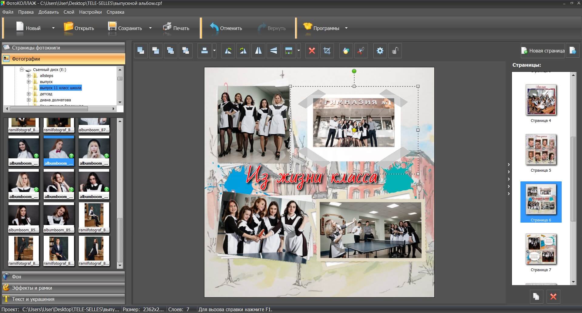Move layer one level forward
The image size is (582, 313).
170,51
